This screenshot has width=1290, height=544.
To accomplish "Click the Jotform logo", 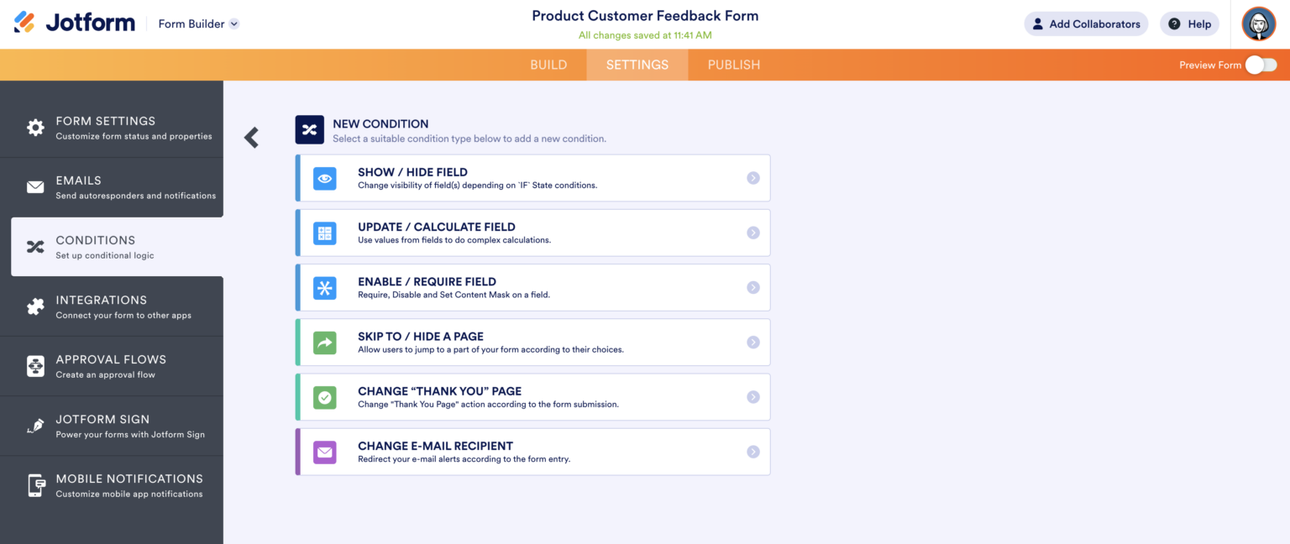I will point(74,23).
